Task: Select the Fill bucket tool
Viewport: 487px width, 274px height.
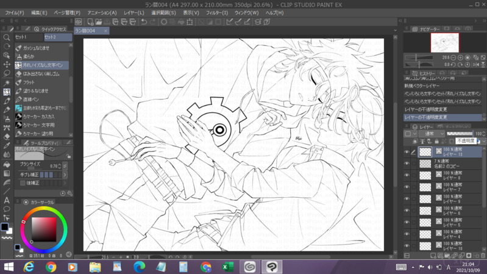Action: coord(7,165)
